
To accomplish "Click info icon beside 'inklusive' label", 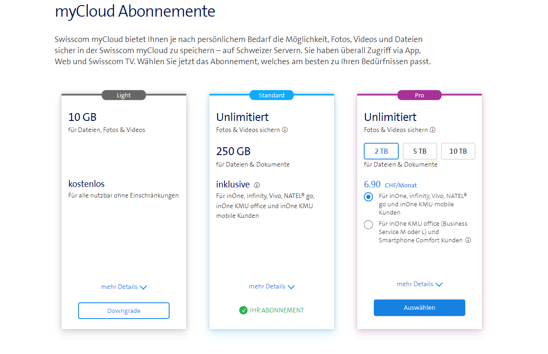I will 257,185.
